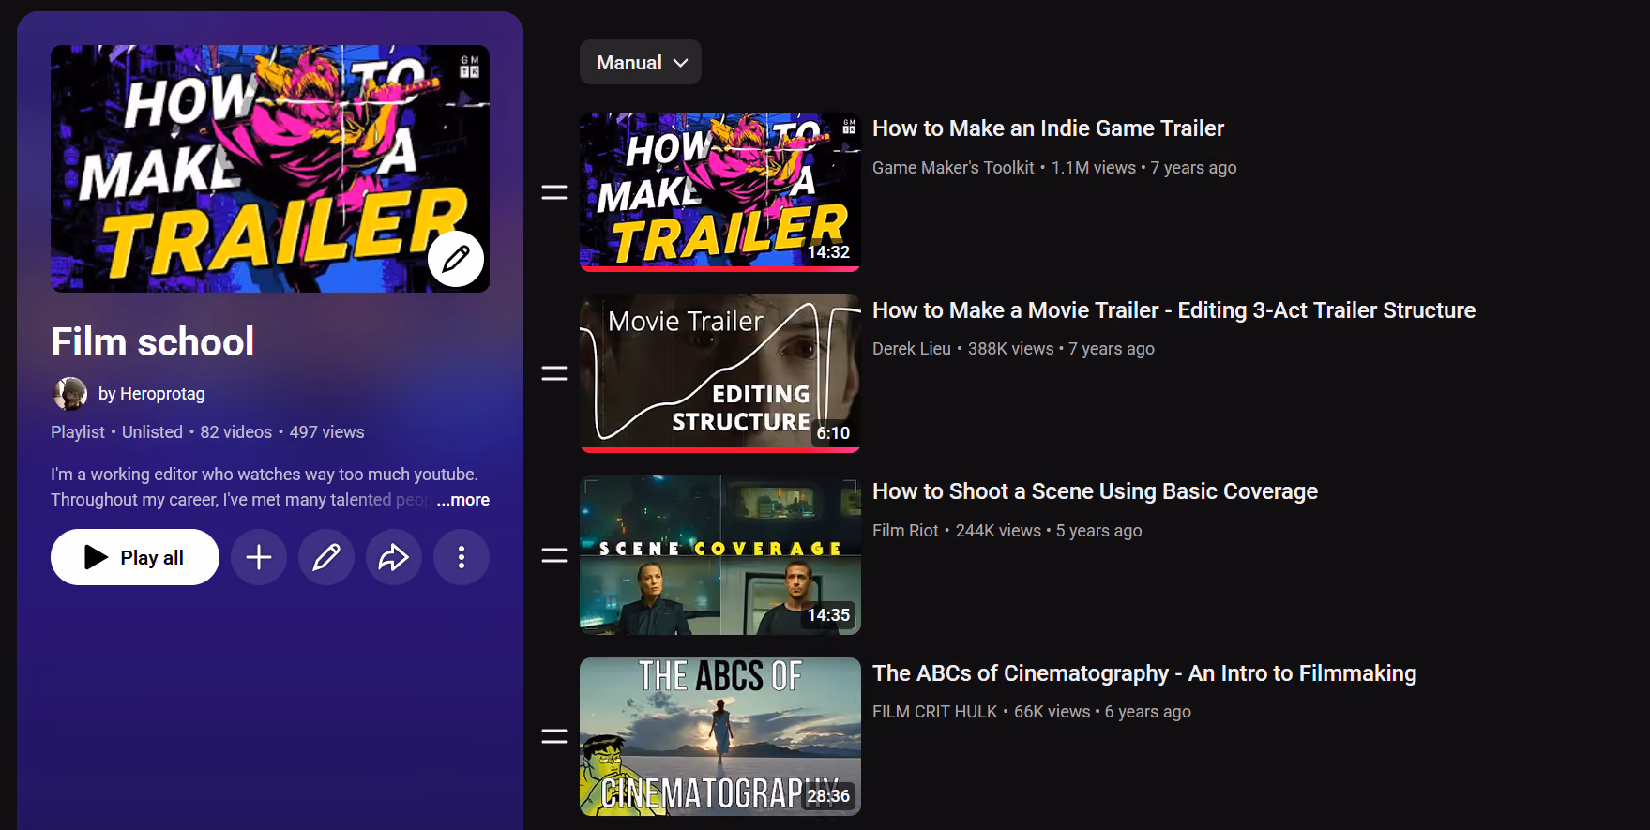This screenshot has height=830, width=1650.
Task: Click the 497 views count
Action: (x=326, y=432)
